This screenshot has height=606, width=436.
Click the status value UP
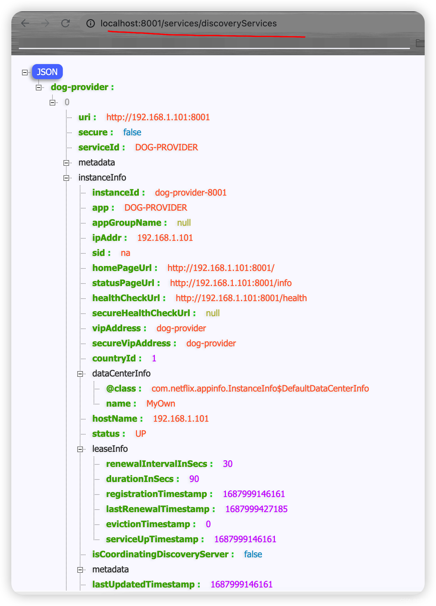[x=141, y=434]
